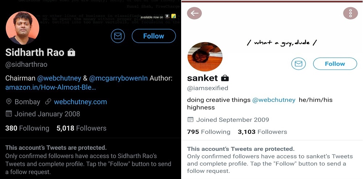This screenshot has height=179, width=363.
Task: Click the lock icon beside sanket
Action: point(225,78)
